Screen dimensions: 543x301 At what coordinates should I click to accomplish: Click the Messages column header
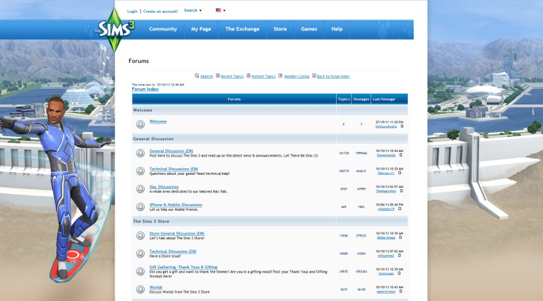click(361, 99)
